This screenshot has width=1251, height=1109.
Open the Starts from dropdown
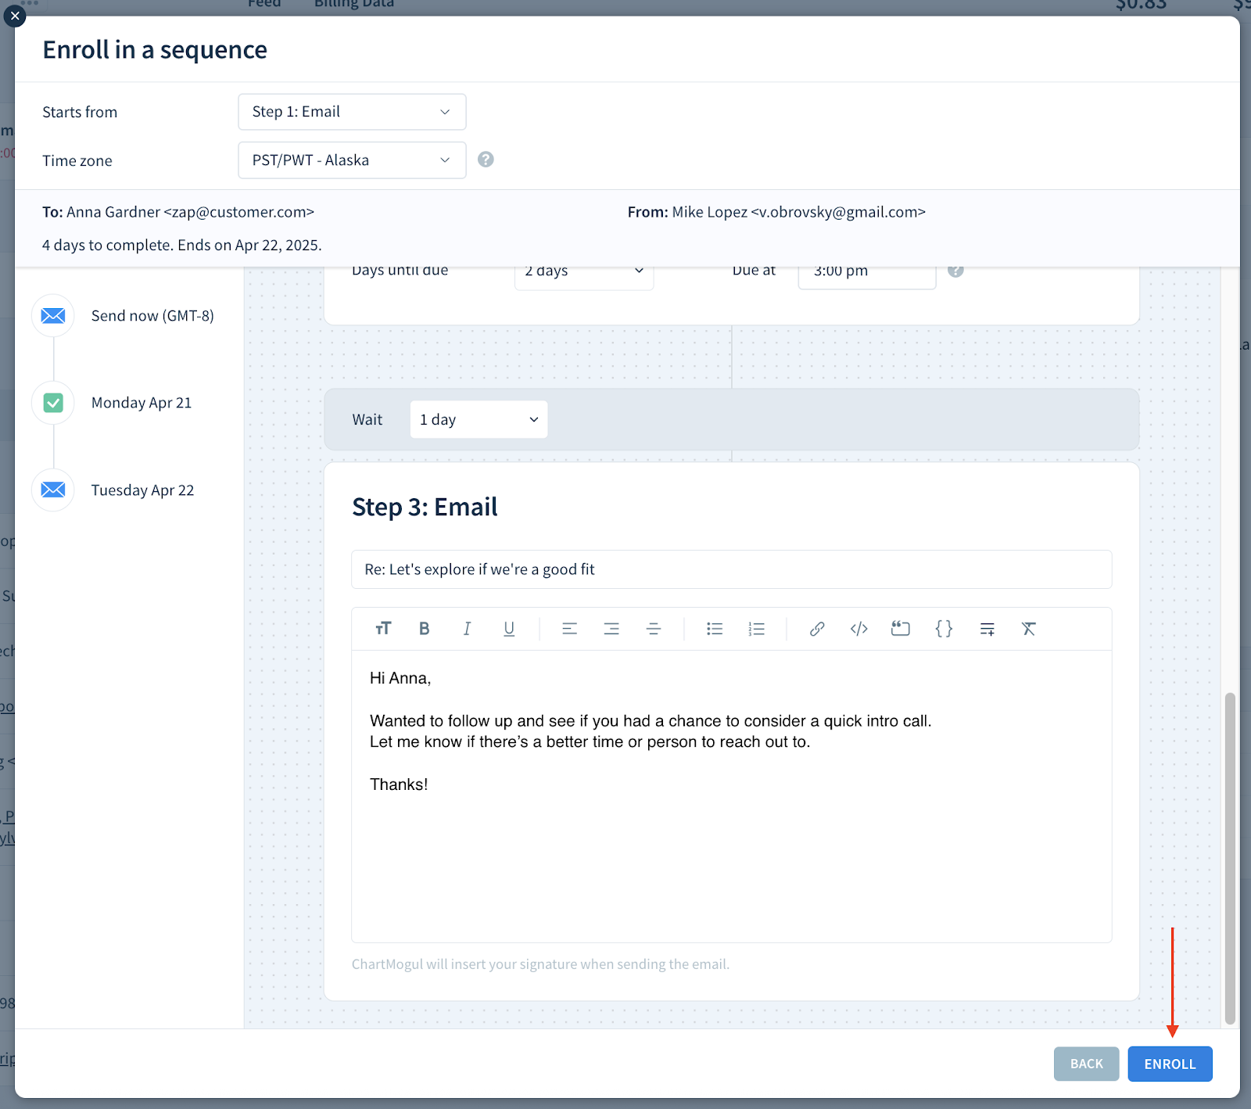[x=352, y=112]
